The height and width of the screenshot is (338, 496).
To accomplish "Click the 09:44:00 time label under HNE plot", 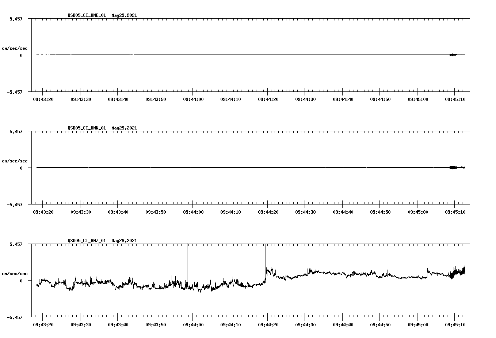I will (193, 99).
